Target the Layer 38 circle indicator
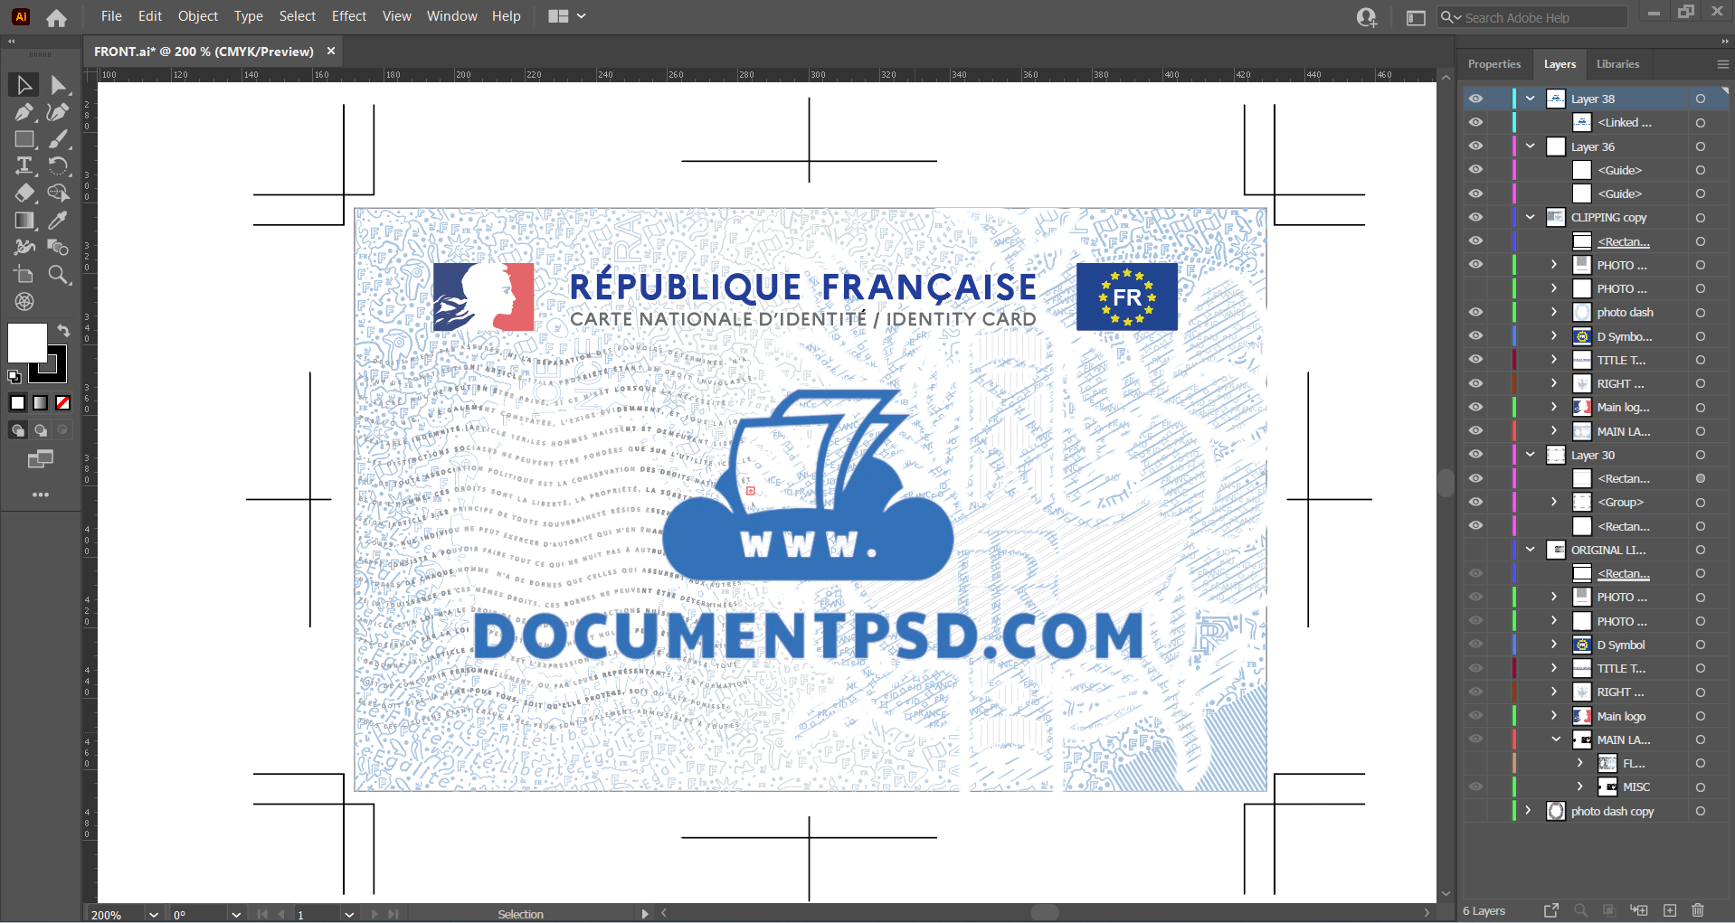 [x=1701, y=99]
